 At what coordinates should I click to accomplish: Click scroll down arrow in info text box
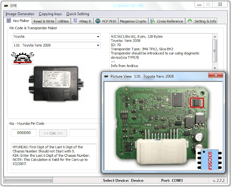(x=215, y=68)
